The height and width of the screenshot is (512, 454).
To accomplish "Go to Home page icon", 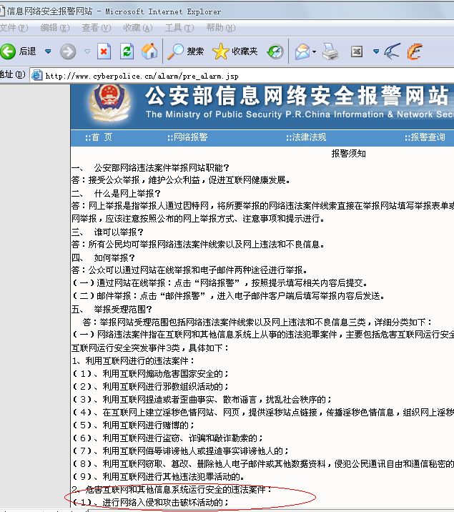I will (149, 51).
